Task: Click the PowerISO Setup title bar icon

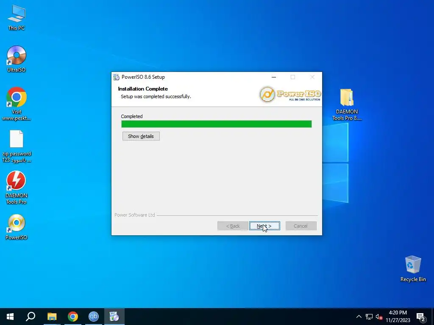Action: click(116, 77)
